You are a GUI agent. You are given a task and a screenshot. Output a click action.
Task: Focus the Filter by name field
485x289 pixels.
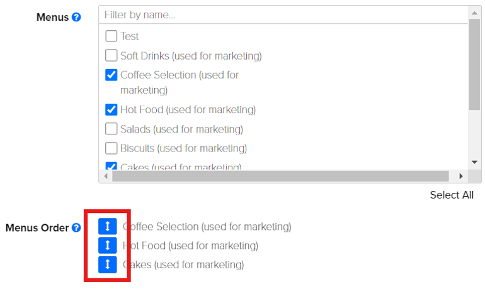283,15
